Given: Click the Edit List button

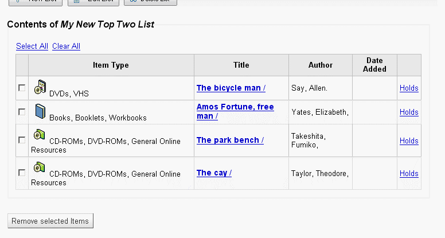Looking at the screenshot, I should [93, 2].
